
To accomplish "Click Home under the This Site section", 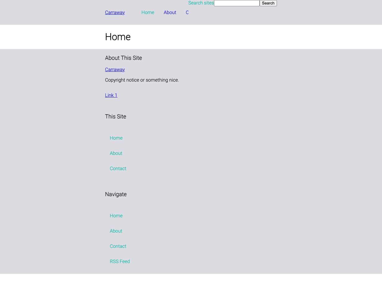I will coord(116,138).
